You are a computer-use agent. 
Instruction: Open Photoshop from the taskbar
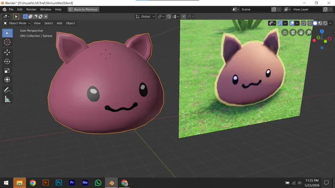coord(59,183)
